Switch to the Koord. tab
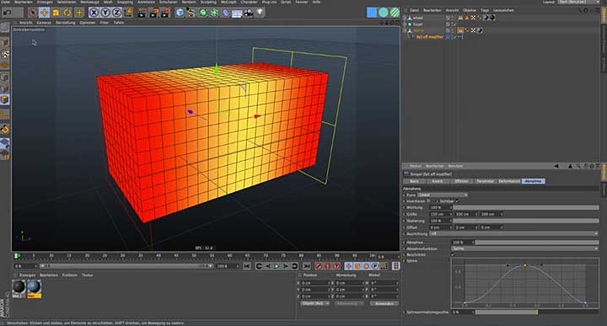Image resolution: width=607 pixels, height=326 pixels. (x=437, y=181)
